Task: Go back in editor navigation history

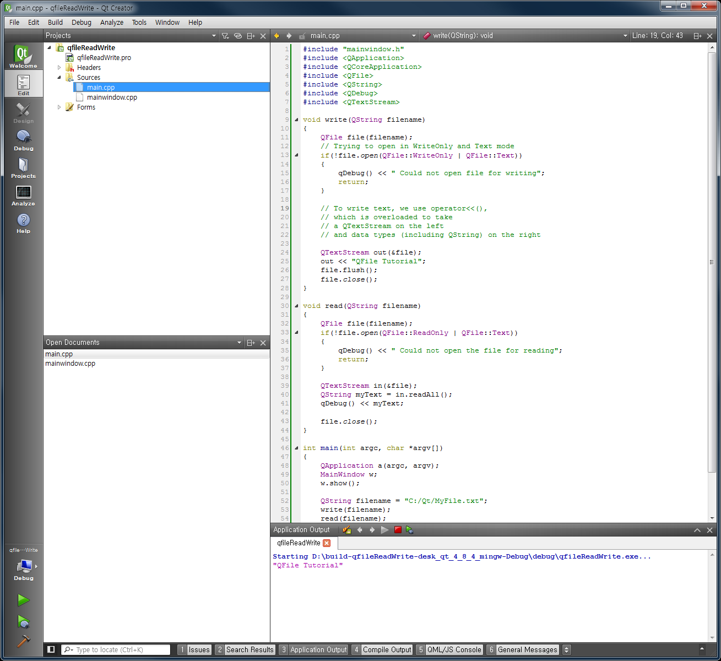Action: click(x=277, y=36)
